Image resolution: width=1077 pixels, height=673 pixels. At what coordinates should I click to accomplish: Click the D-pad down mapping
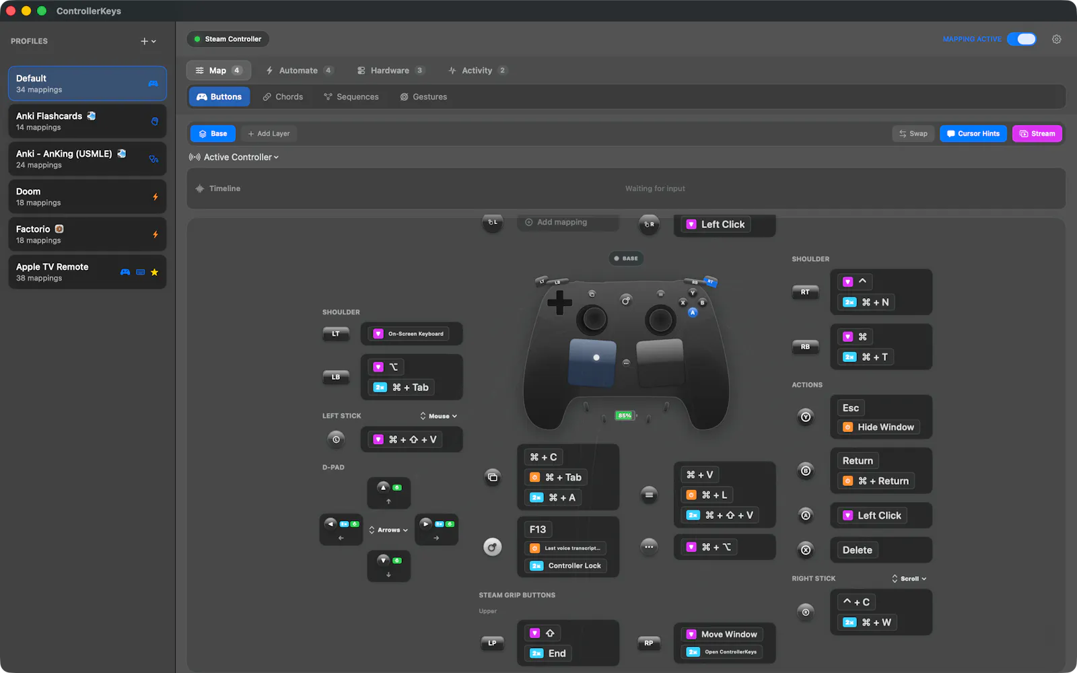(389, 566)
